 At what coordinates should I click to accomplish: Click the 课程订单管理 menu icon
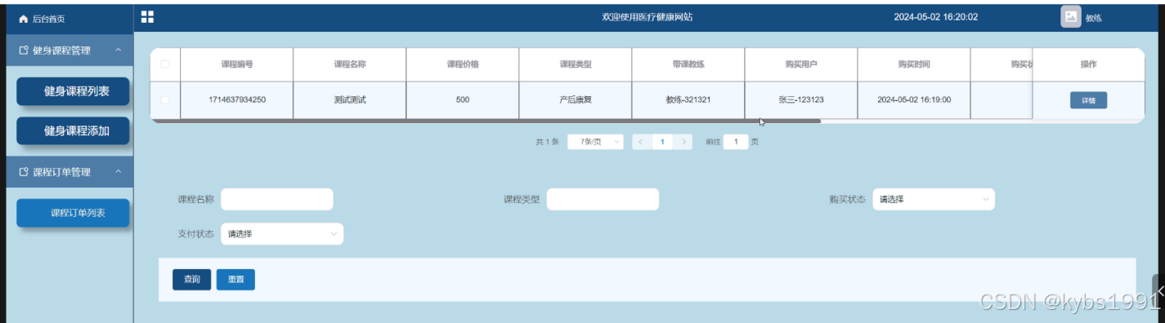pyautogui.click(x=23, y=172)
